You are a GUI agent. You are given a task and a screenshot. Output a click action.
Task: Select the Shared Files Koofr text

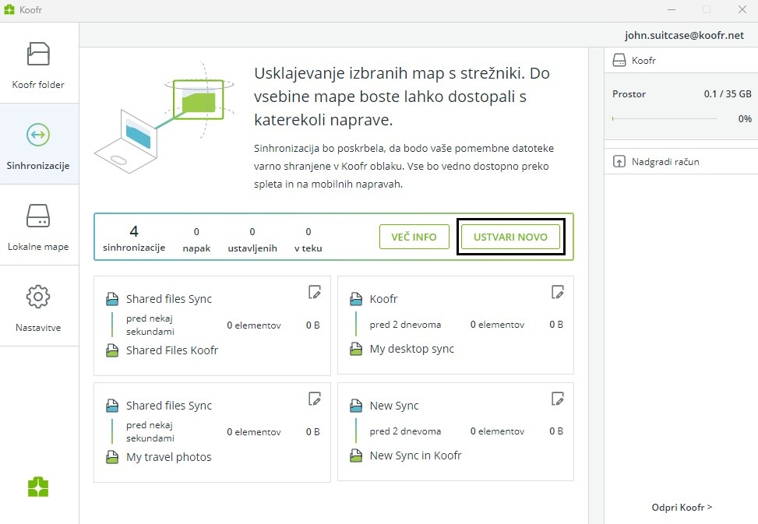[172, 350]
